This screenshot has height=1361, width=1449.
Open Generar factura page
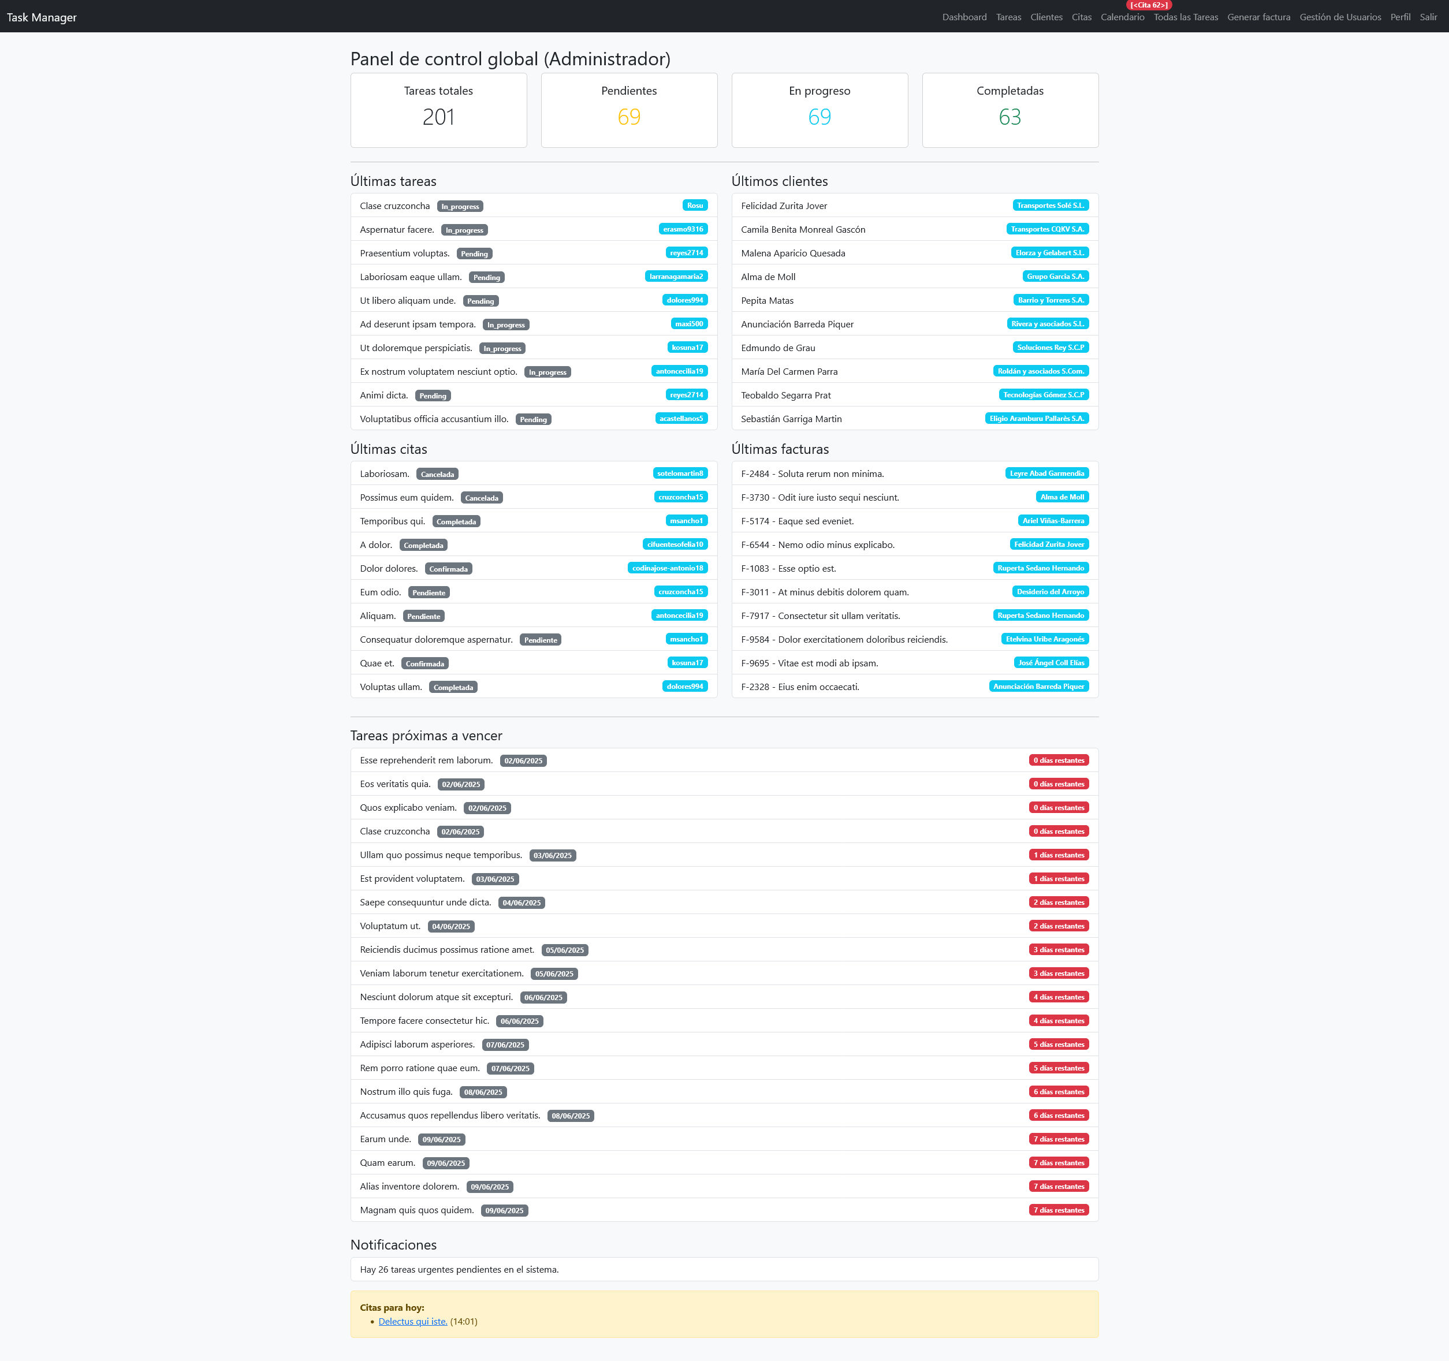click(1258, 17)
